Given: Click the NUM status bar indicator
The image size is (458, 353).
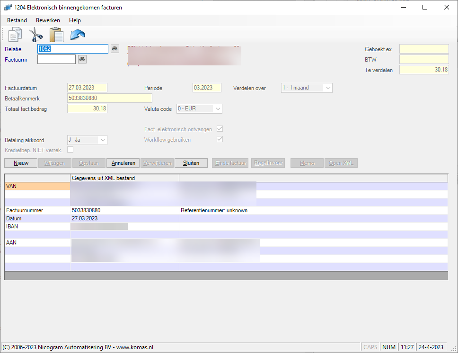Looking at the screenshot, I should pos(389,347).
